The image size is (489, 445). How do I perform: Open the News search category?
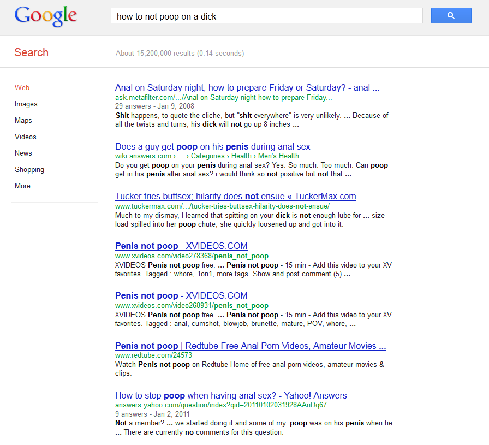23,153
